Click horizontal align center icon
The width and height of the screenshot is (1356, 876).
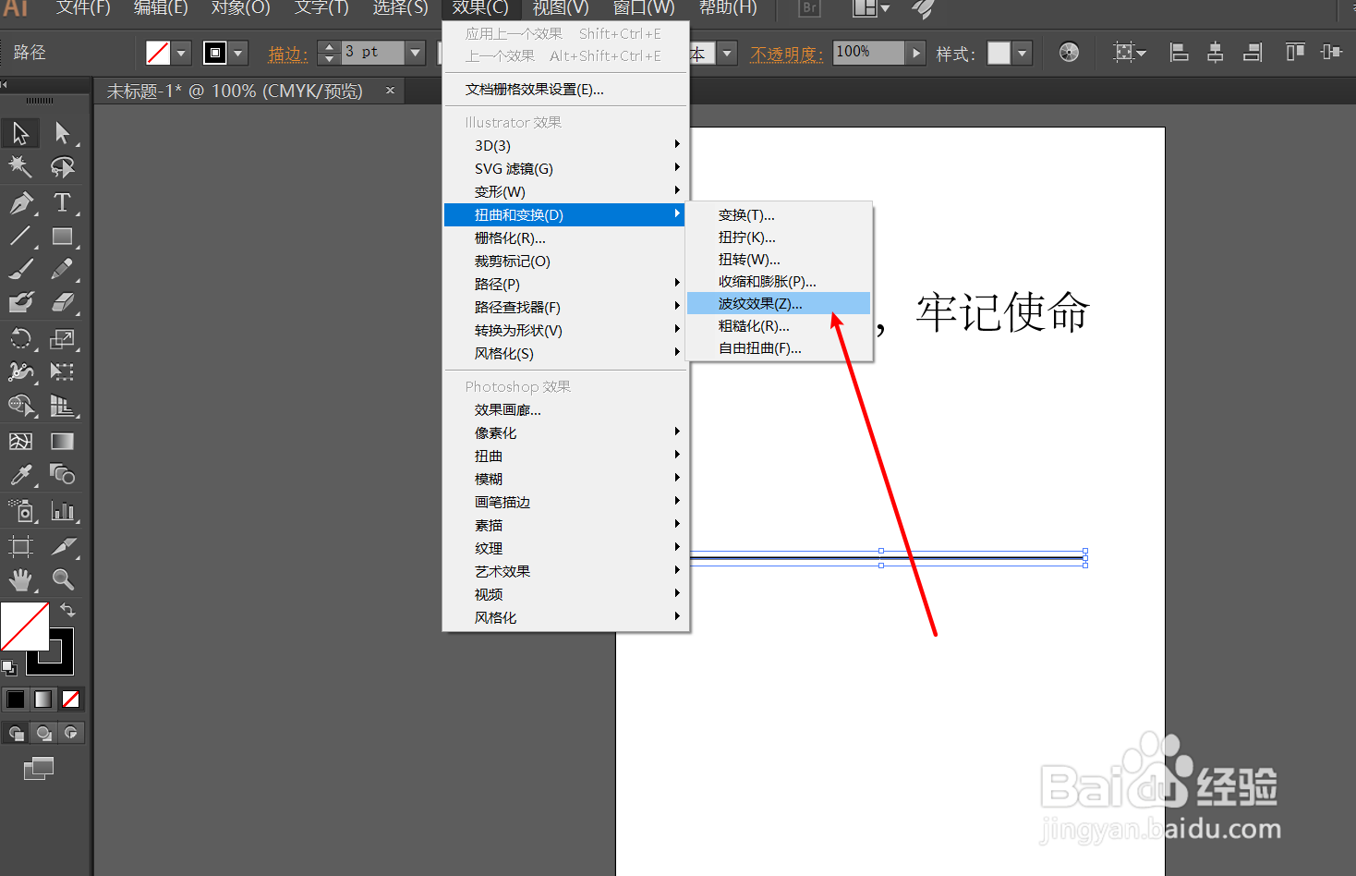click(1216, 53)
